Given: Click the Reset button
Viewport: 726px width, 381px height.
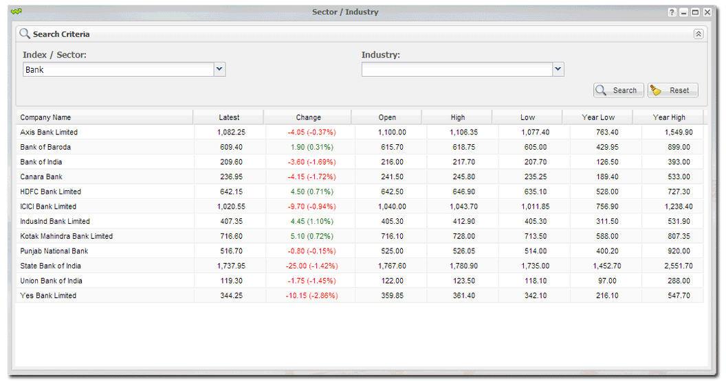Looking at the screenshot, I should [673, 90].
